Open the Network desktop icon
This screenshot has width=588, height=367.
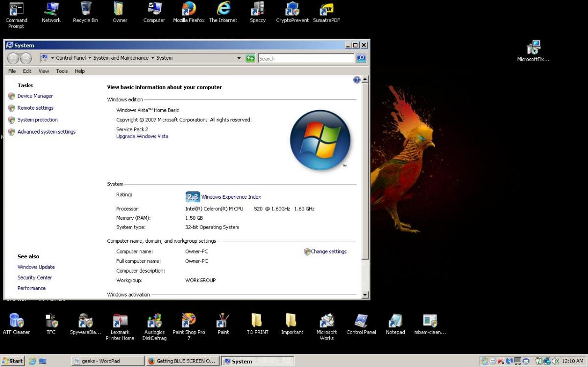point(51,13)
